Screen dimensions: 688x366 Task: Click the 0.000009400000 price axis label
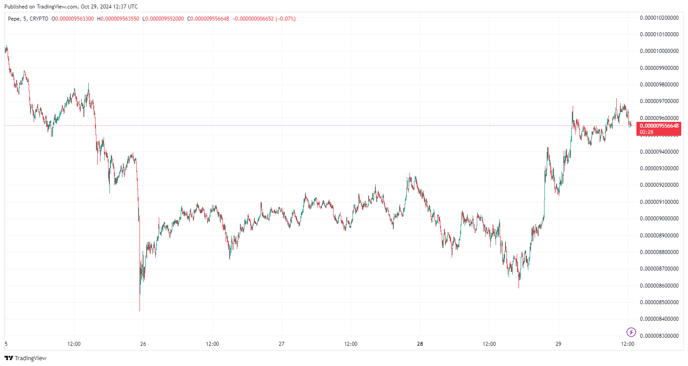659,152
